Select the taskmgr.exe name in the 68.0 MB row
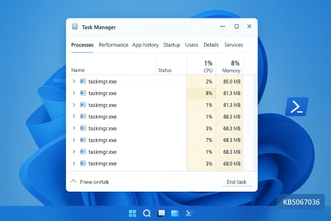Image resolution: width=331 pixels, height=221 pixels. click(x=103, y=163)
